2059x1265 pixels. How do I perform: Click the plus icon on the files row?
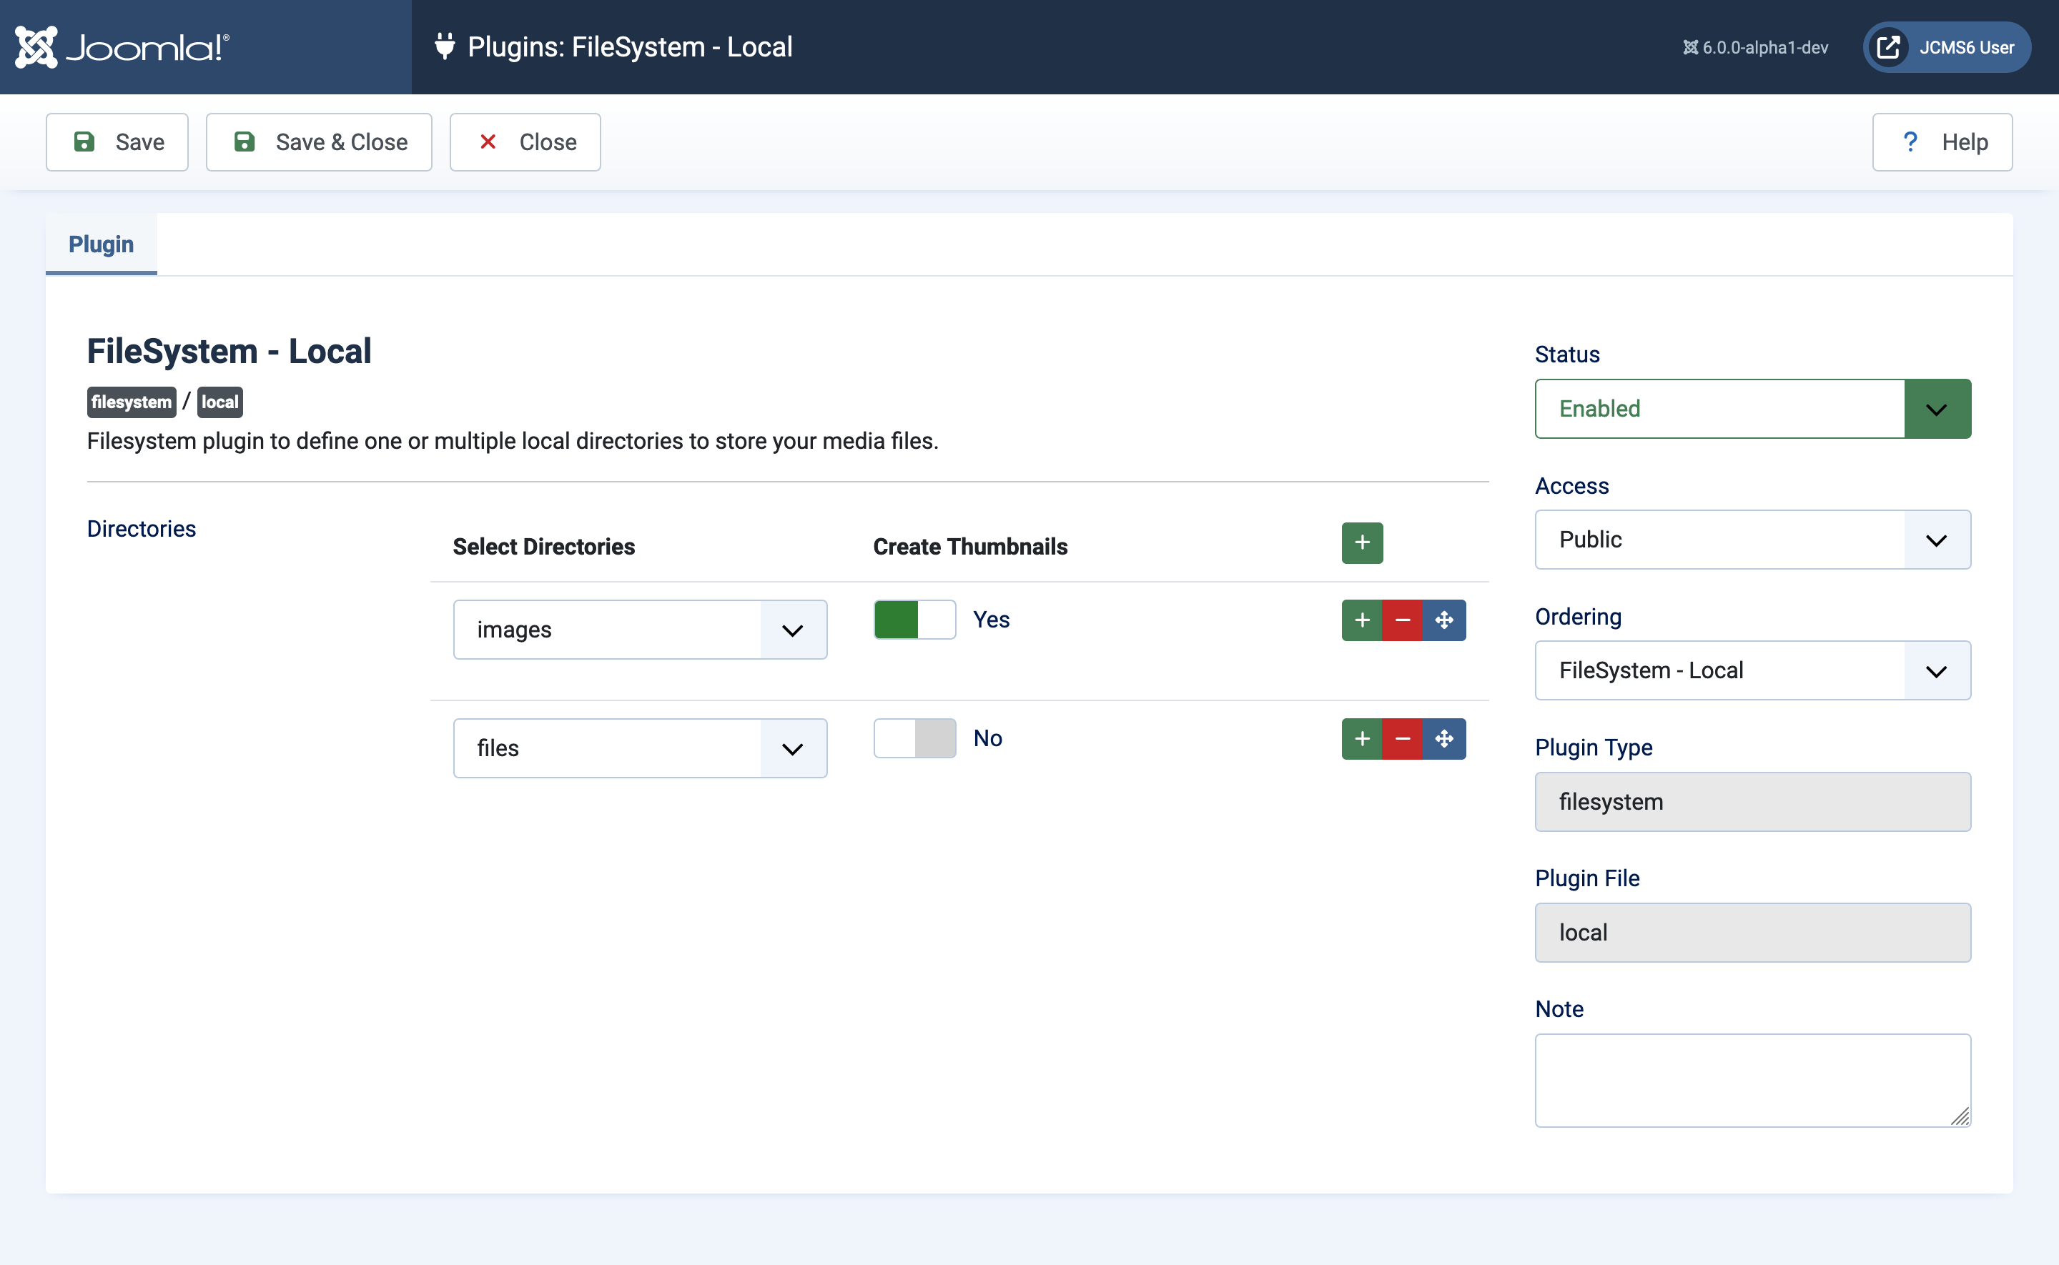1361,739
